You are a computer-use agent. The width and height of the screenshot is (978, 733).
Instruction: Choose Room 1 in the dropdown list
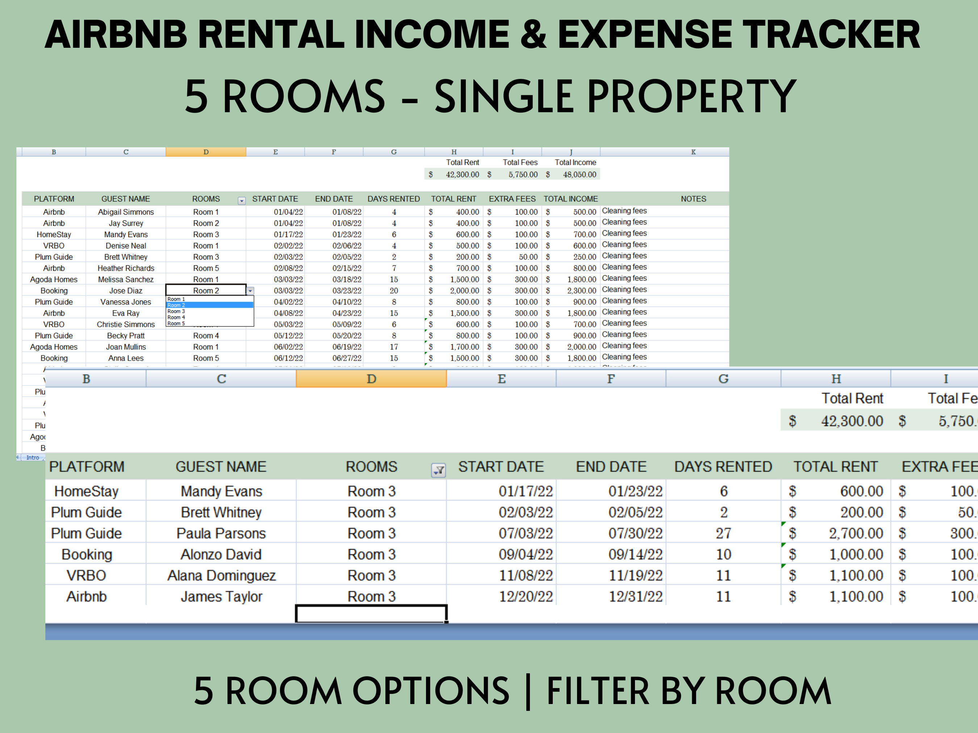tap(176, 299)
